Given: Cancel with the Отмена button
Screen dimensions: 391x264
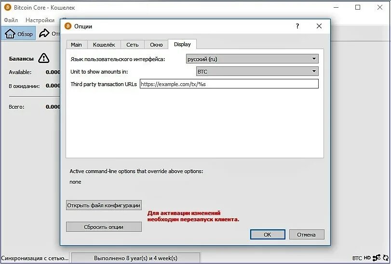Looking at the screenshot, I should [307, 234].
